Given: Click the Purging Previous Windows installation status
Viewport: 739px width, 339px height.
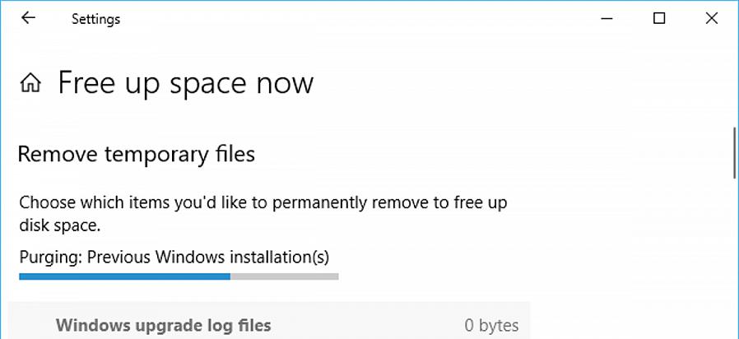Looking at the screenshot, I should [x=174, y=258].
